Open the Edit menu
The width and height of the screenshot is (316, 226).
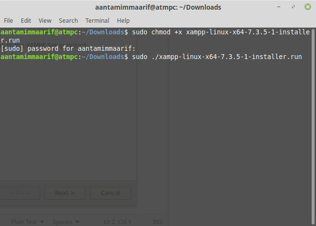click(26, 21)
